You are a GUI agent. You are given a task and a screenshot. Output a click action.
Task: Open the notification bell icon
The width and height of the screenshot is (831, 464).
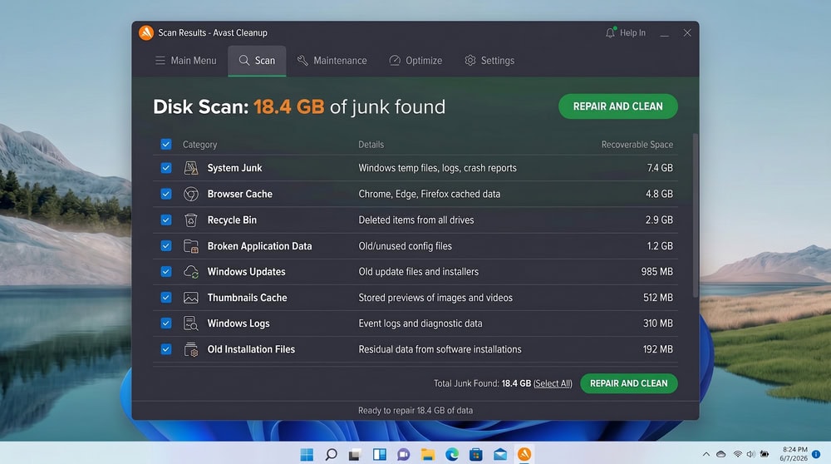coord(611,33)
